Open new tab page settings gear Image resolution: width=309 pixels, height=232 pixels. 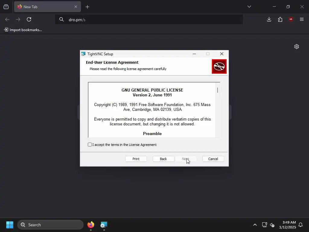click(x=297, y=47)
